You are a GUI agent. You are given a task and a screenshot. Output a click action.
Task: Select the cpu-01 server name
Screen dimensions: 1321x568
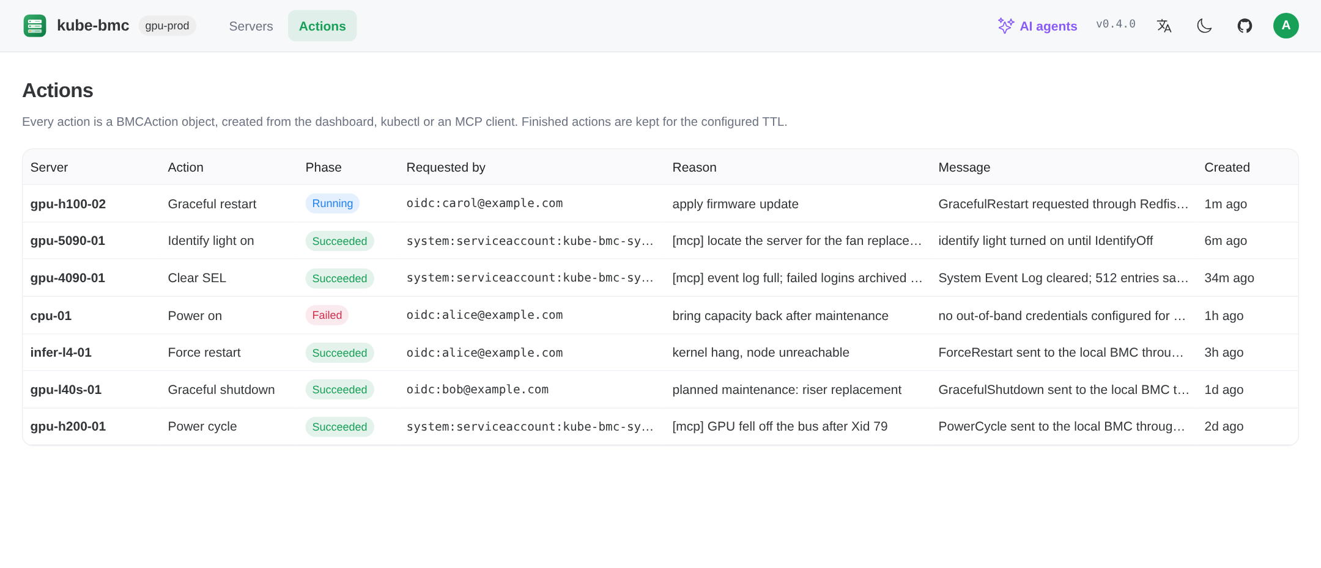tap(51, 316)
